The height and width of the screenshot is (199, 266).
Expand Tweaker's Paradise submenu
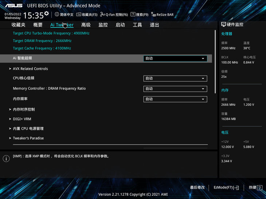[28, 138]
